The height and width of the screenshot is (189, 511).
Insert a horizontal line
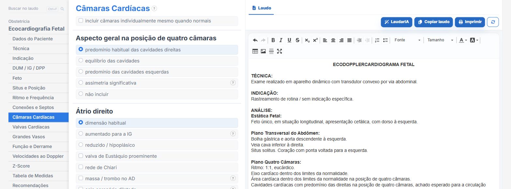click(x=271, y=51)
